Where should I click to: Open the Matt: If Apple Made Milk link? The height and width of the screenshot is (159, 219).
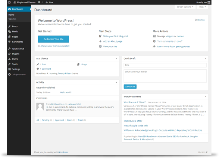coord(136,125)
